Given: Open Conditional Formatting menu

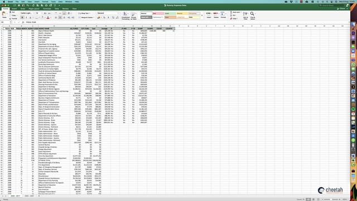Looking at the screenshot, I should coord(125,16).
